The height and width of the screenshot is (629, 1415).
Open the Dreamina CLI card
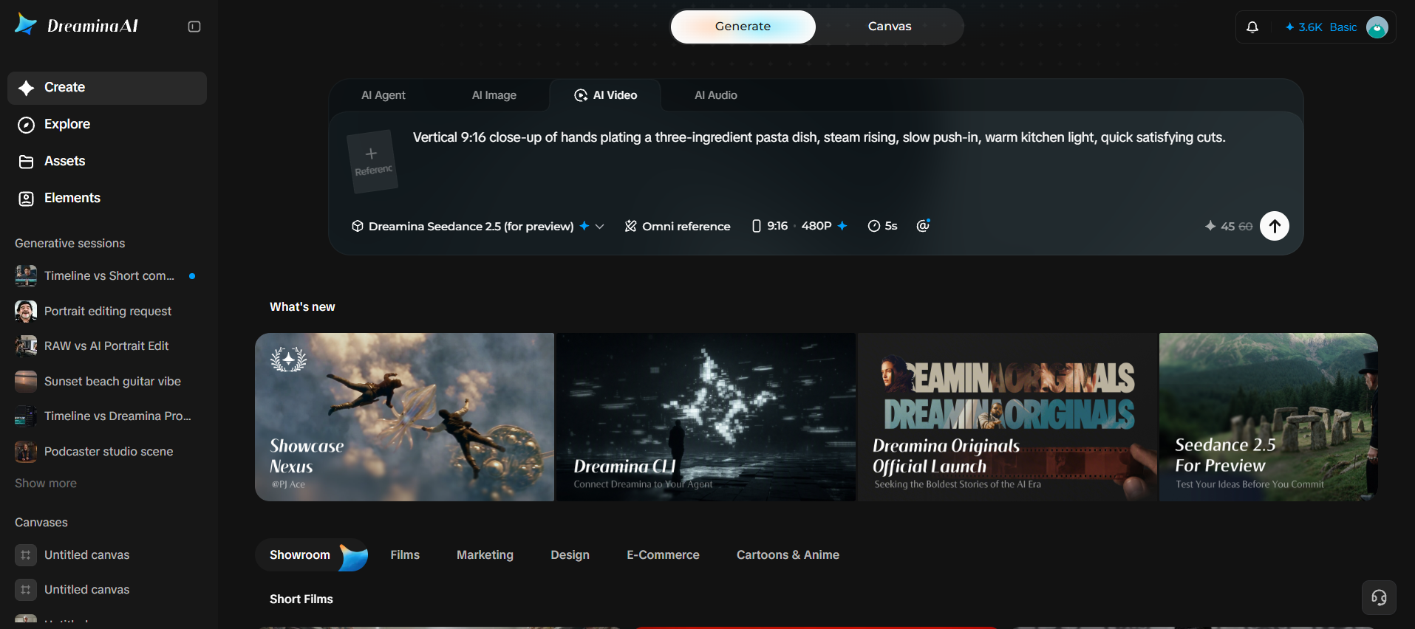(x=706, y=417)
